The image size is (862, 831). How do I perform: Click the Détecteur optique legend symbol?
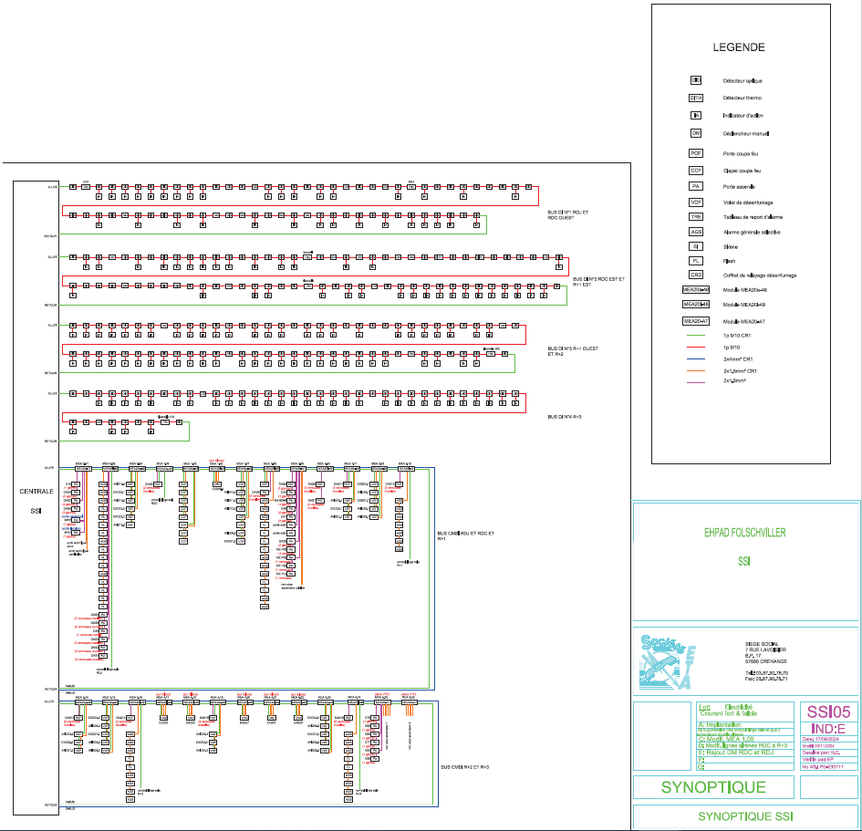click(x=695, y=80)
